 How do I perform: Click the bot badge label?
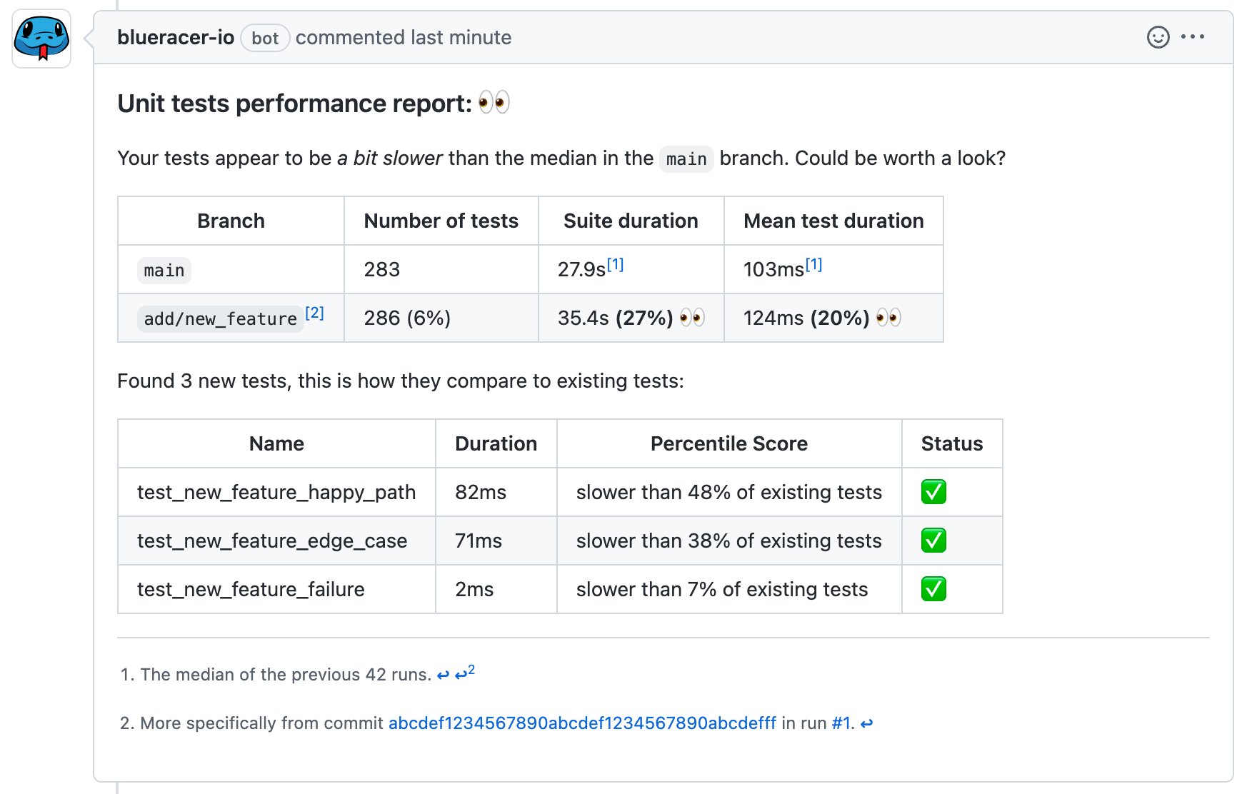pos(265,39)
